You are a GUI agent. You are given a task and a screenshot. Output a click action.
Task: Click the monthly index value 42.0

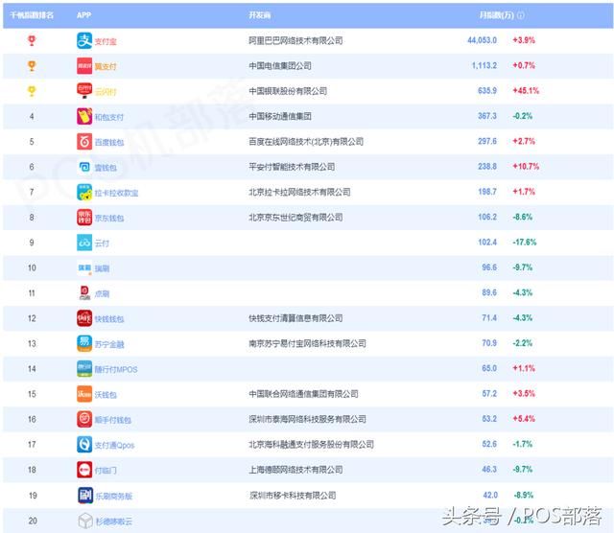tap(490, 495)
